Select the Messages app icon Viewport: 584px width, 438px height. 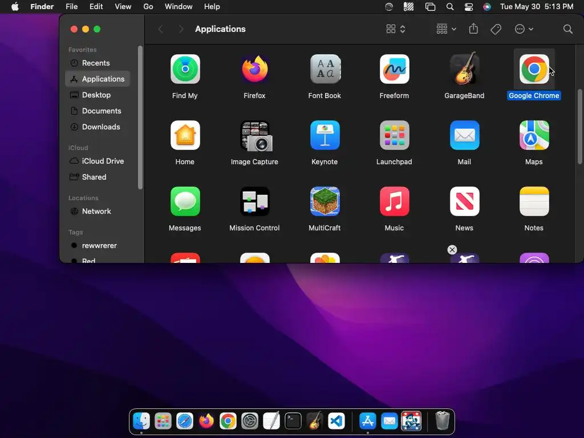tap(185, 201)
